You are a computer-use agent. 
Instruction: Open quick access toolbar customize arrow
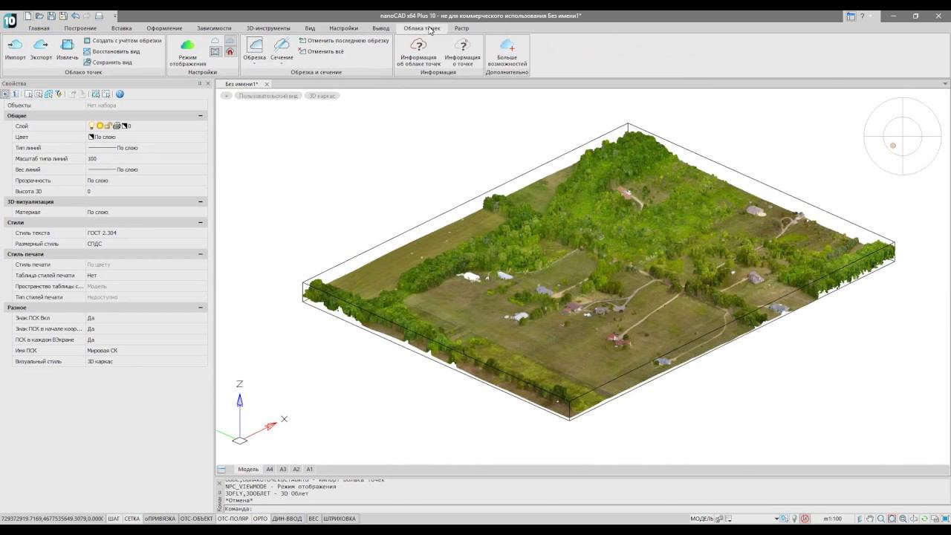tap(115, 16)
